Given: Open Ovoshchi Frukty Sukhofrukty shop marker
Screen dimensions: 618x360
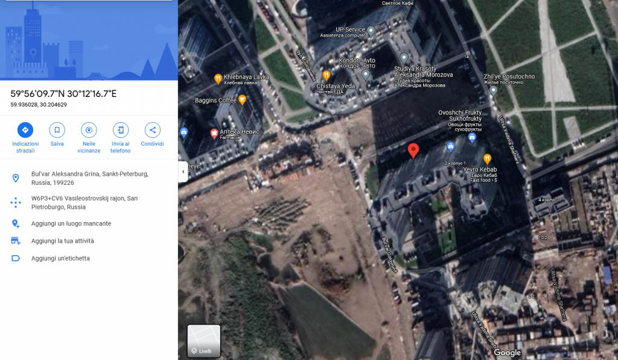Looking at the screenshot, I should point(472,138).
